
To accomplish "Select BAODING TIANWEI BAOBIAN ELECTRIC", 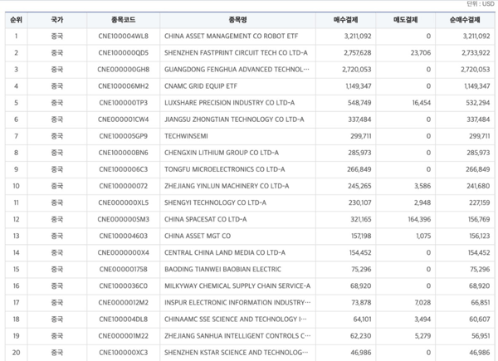I will coord(222,269).
